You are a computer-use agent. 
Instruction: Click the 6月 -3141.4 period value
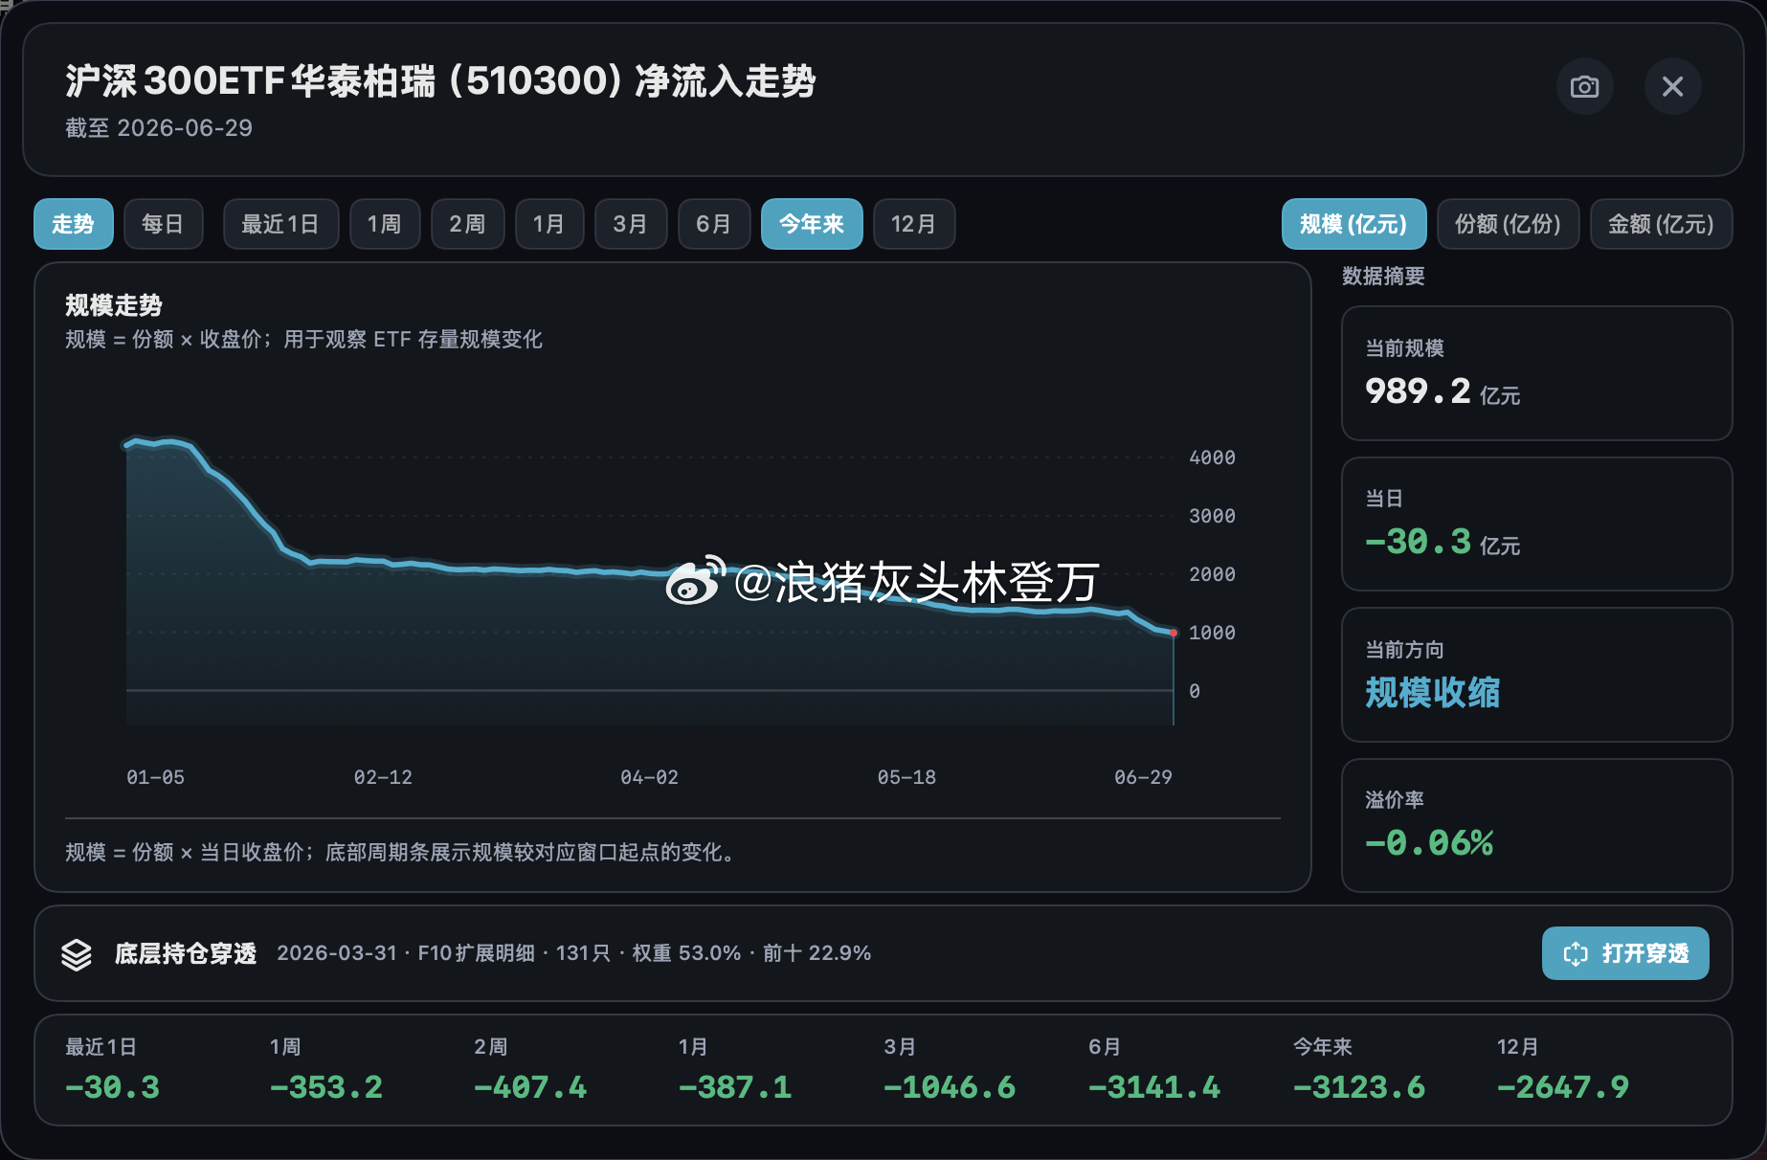click(1154, 1087)
